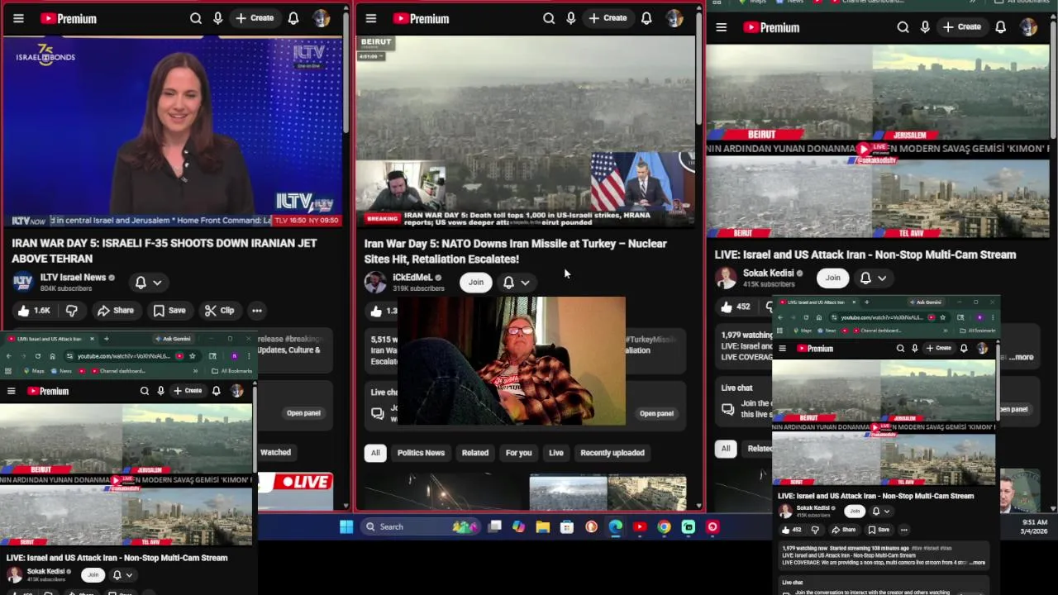Viewport: 1058px width, 595px height.
Task: Open the hamburger menu in the large Sokak Kedisi window
Action: [722, 27]
